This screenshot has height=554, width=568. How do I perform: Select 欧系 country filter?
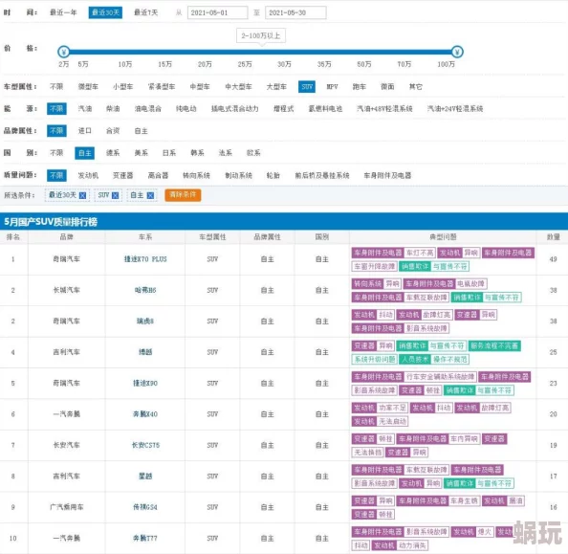tap(253, 153)
